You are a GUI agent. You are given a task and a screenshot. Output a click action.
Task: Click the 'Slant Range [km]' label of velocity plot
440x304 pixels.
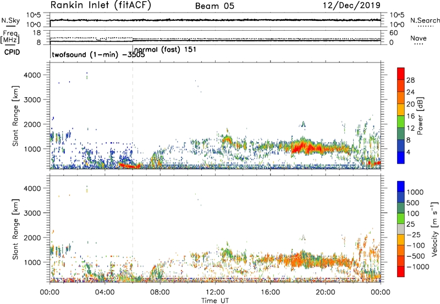point(15,229)
